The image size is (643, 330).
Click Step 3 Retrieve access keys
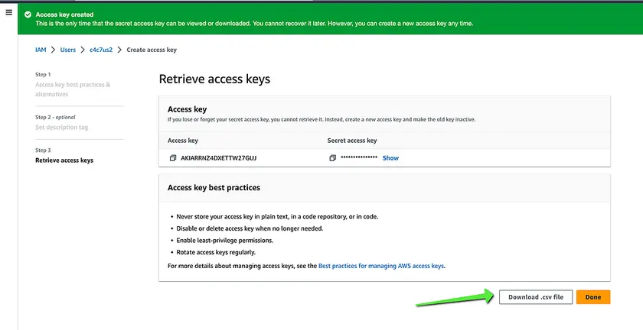tap(64, 160)
